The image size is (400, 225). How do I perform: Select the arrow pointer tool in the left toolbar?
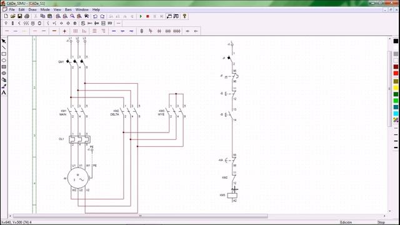(4, 41)
